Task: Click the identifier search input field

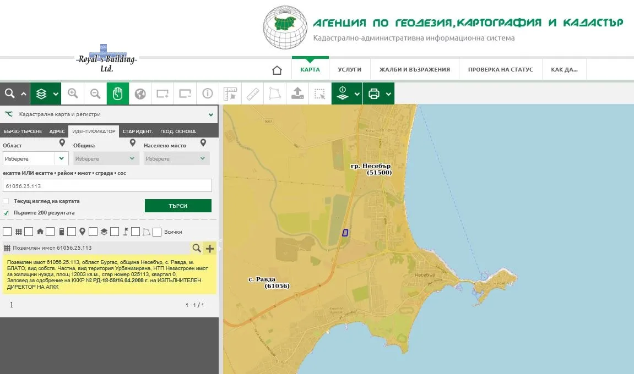Action: coord(107,186)
